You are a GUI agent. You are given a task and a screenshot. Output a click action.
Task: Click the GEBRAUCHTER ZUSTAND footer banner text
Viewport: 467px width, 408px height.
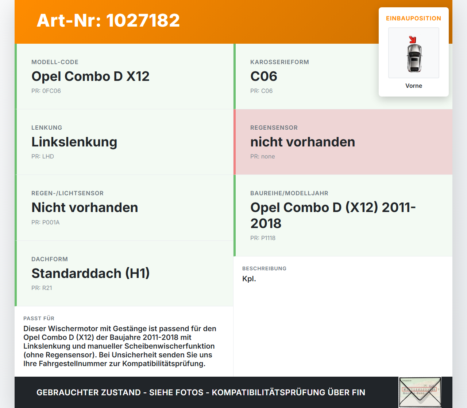pyautogui.click(x=201, y=392)
